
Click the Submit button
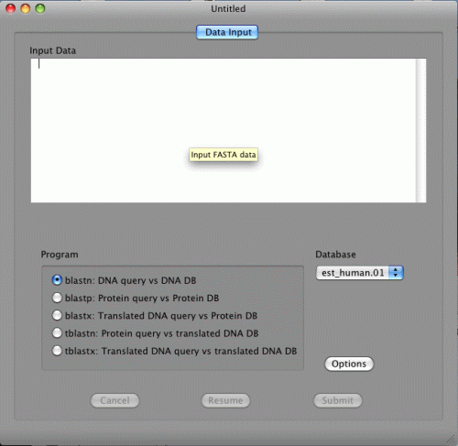tap(338, 400)
